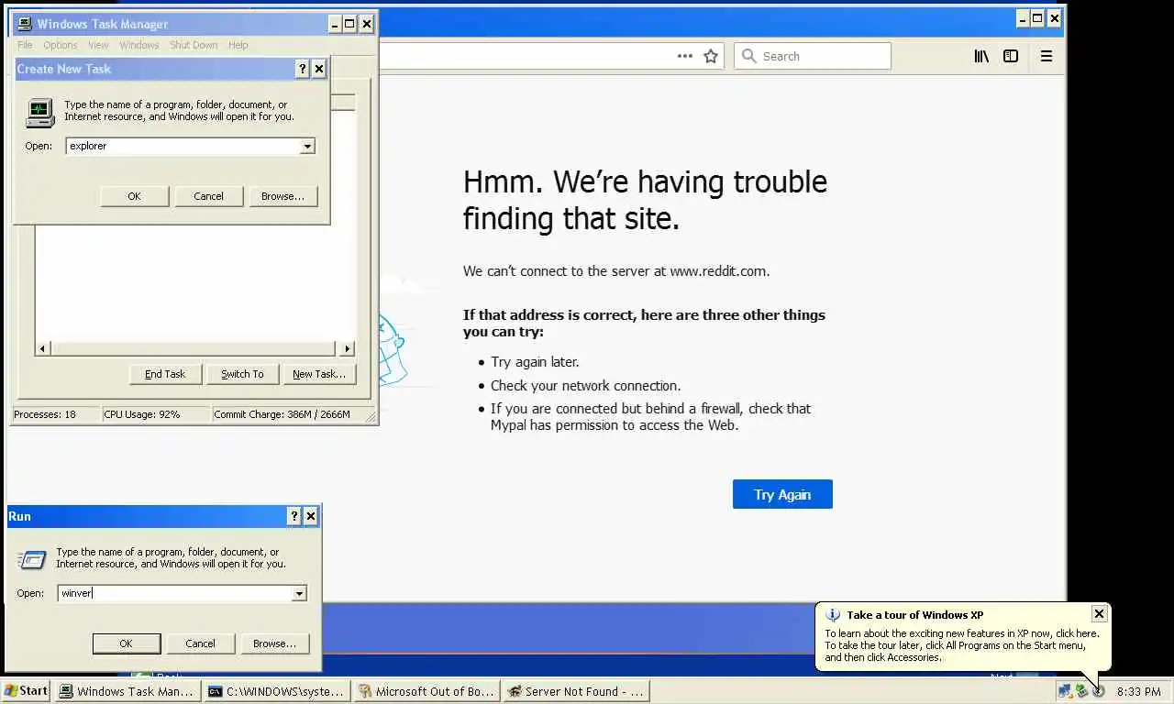The image size is (1174, 704).
Task: Switch to Server Not Found taskbar button
Action: tap(576, 691)
